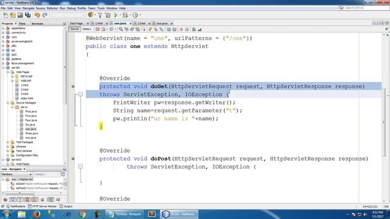Screen dimensions: 390x219
Task: Click the editor Find Selection magnifier icon
Action: (121, 29)
